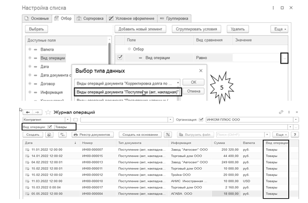Switch to the Основные tab
This screenshot has width=308, height=203.
(x=37, y=18)
